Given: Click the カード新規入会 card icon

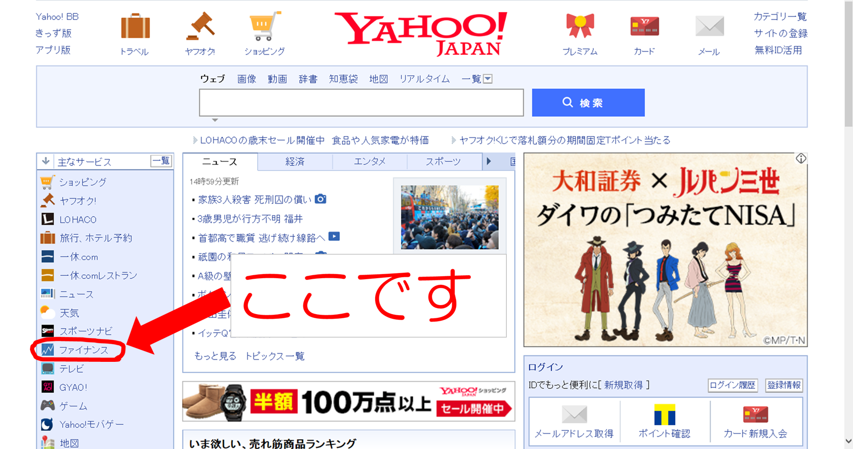Looking at the screenshot, I should click(755, 415).
